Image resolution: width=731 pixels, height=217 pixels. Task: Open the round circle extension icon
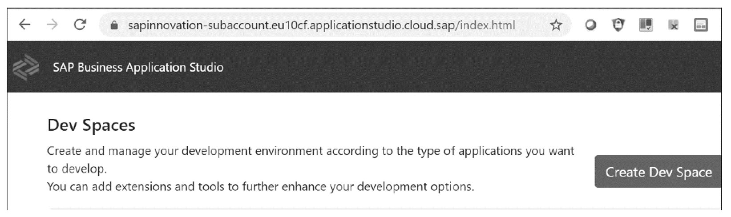click(590, 25)
